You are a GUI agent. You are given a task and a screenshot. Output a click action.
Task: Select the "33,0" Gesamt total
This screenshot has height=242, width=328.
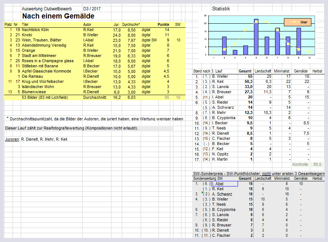point(249,87)
